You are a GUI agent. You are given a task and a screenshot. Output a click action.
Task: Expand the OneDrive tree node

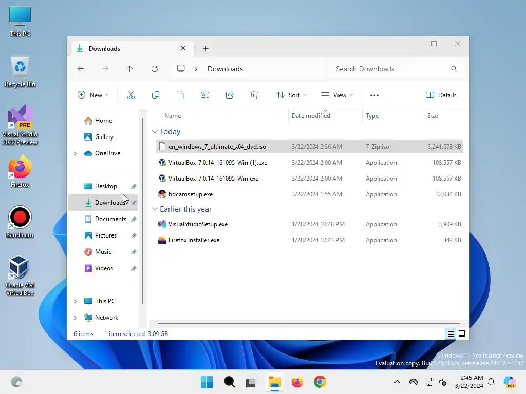pos(76,153)
